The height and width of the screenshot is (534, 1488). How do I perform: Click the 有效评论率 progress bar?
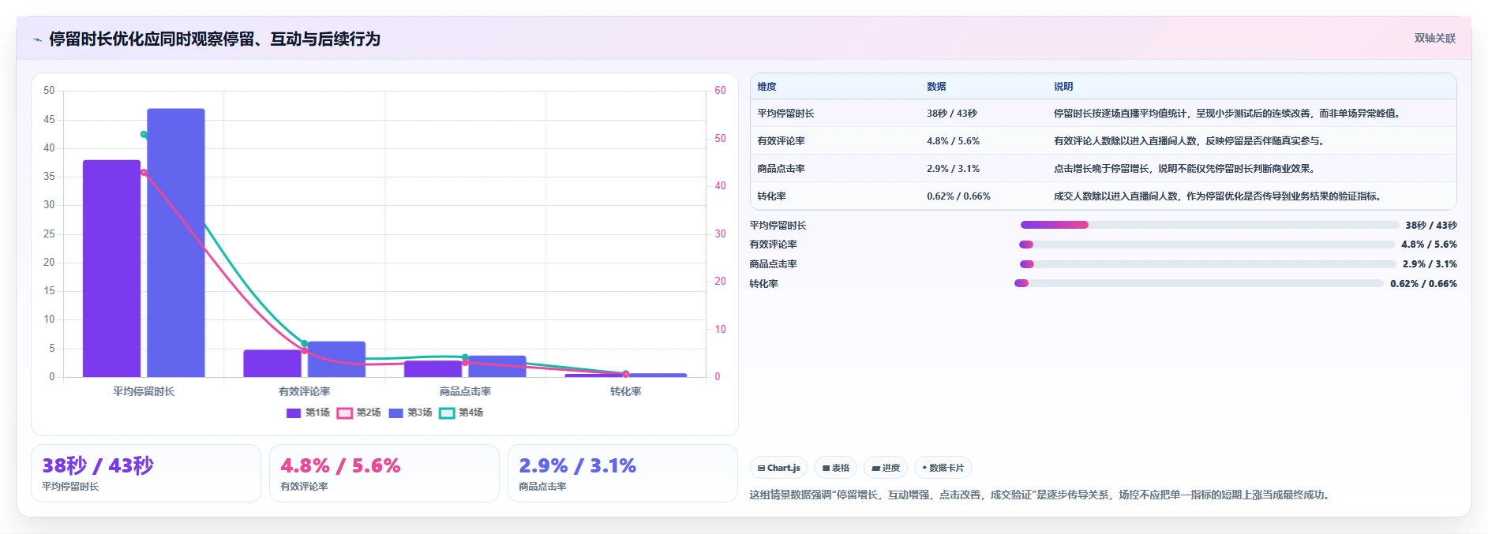(x=1207, y=245)
